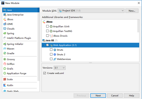142x99 pixels.
Task: Click the Java Enterprise icon
Action: 5,15
